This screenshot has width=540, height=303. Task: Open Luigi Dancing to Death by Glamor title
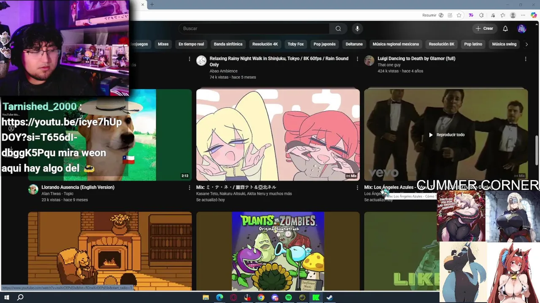pos(416,58)
